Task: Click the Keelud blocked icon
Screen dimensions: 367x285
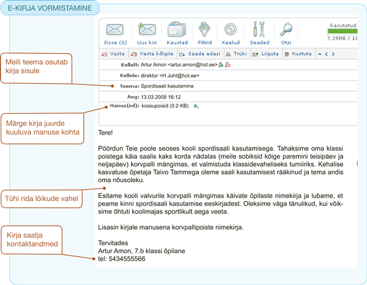Action: coord(231,29)
